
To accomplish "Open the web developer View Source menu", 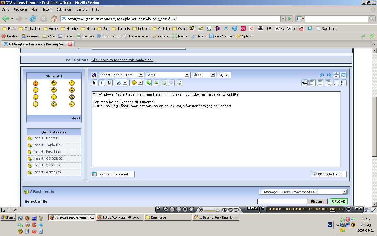I will (221, 36).
